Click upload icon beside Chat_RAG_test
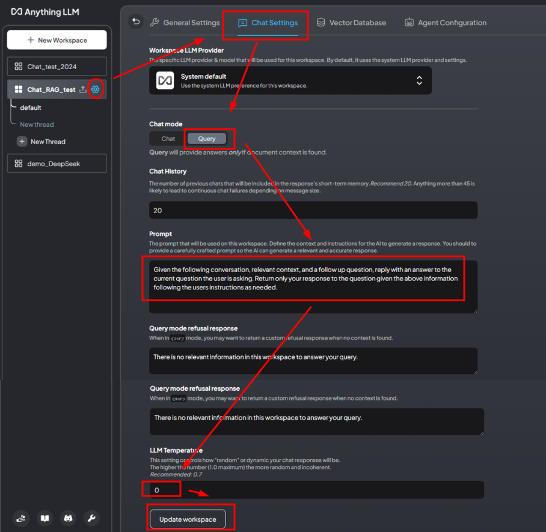Viewport: 546px width, 532px height. 83,89
